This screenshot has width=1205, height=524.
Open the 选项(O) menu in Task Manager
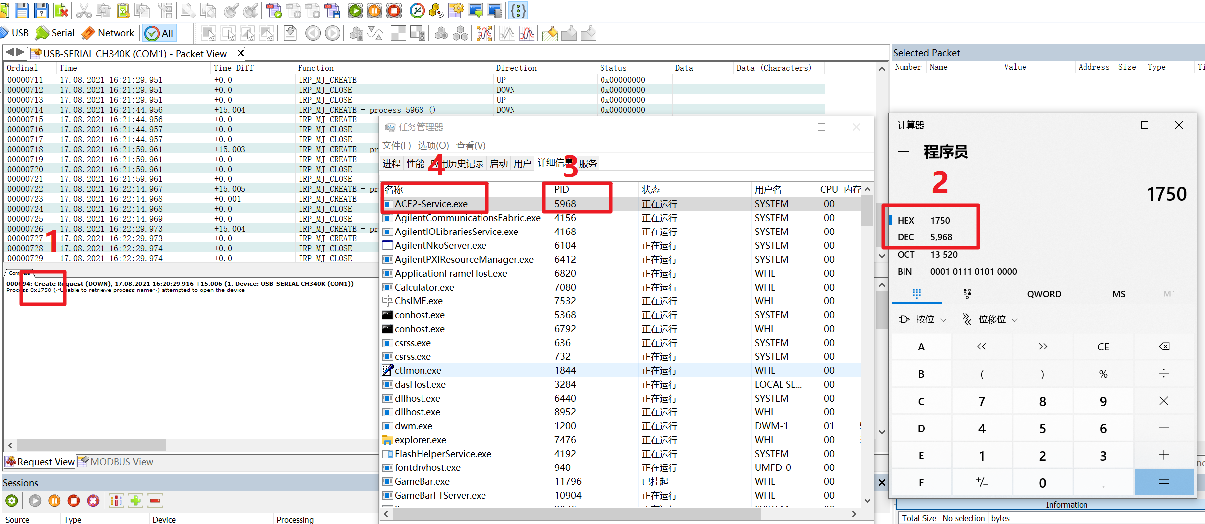tap(433, 145)
